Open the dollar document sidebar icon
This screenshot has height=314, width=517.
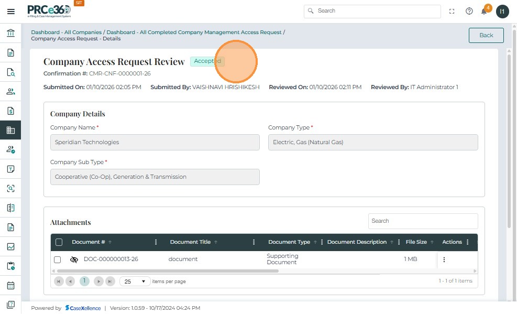click(x=10, y=111)
